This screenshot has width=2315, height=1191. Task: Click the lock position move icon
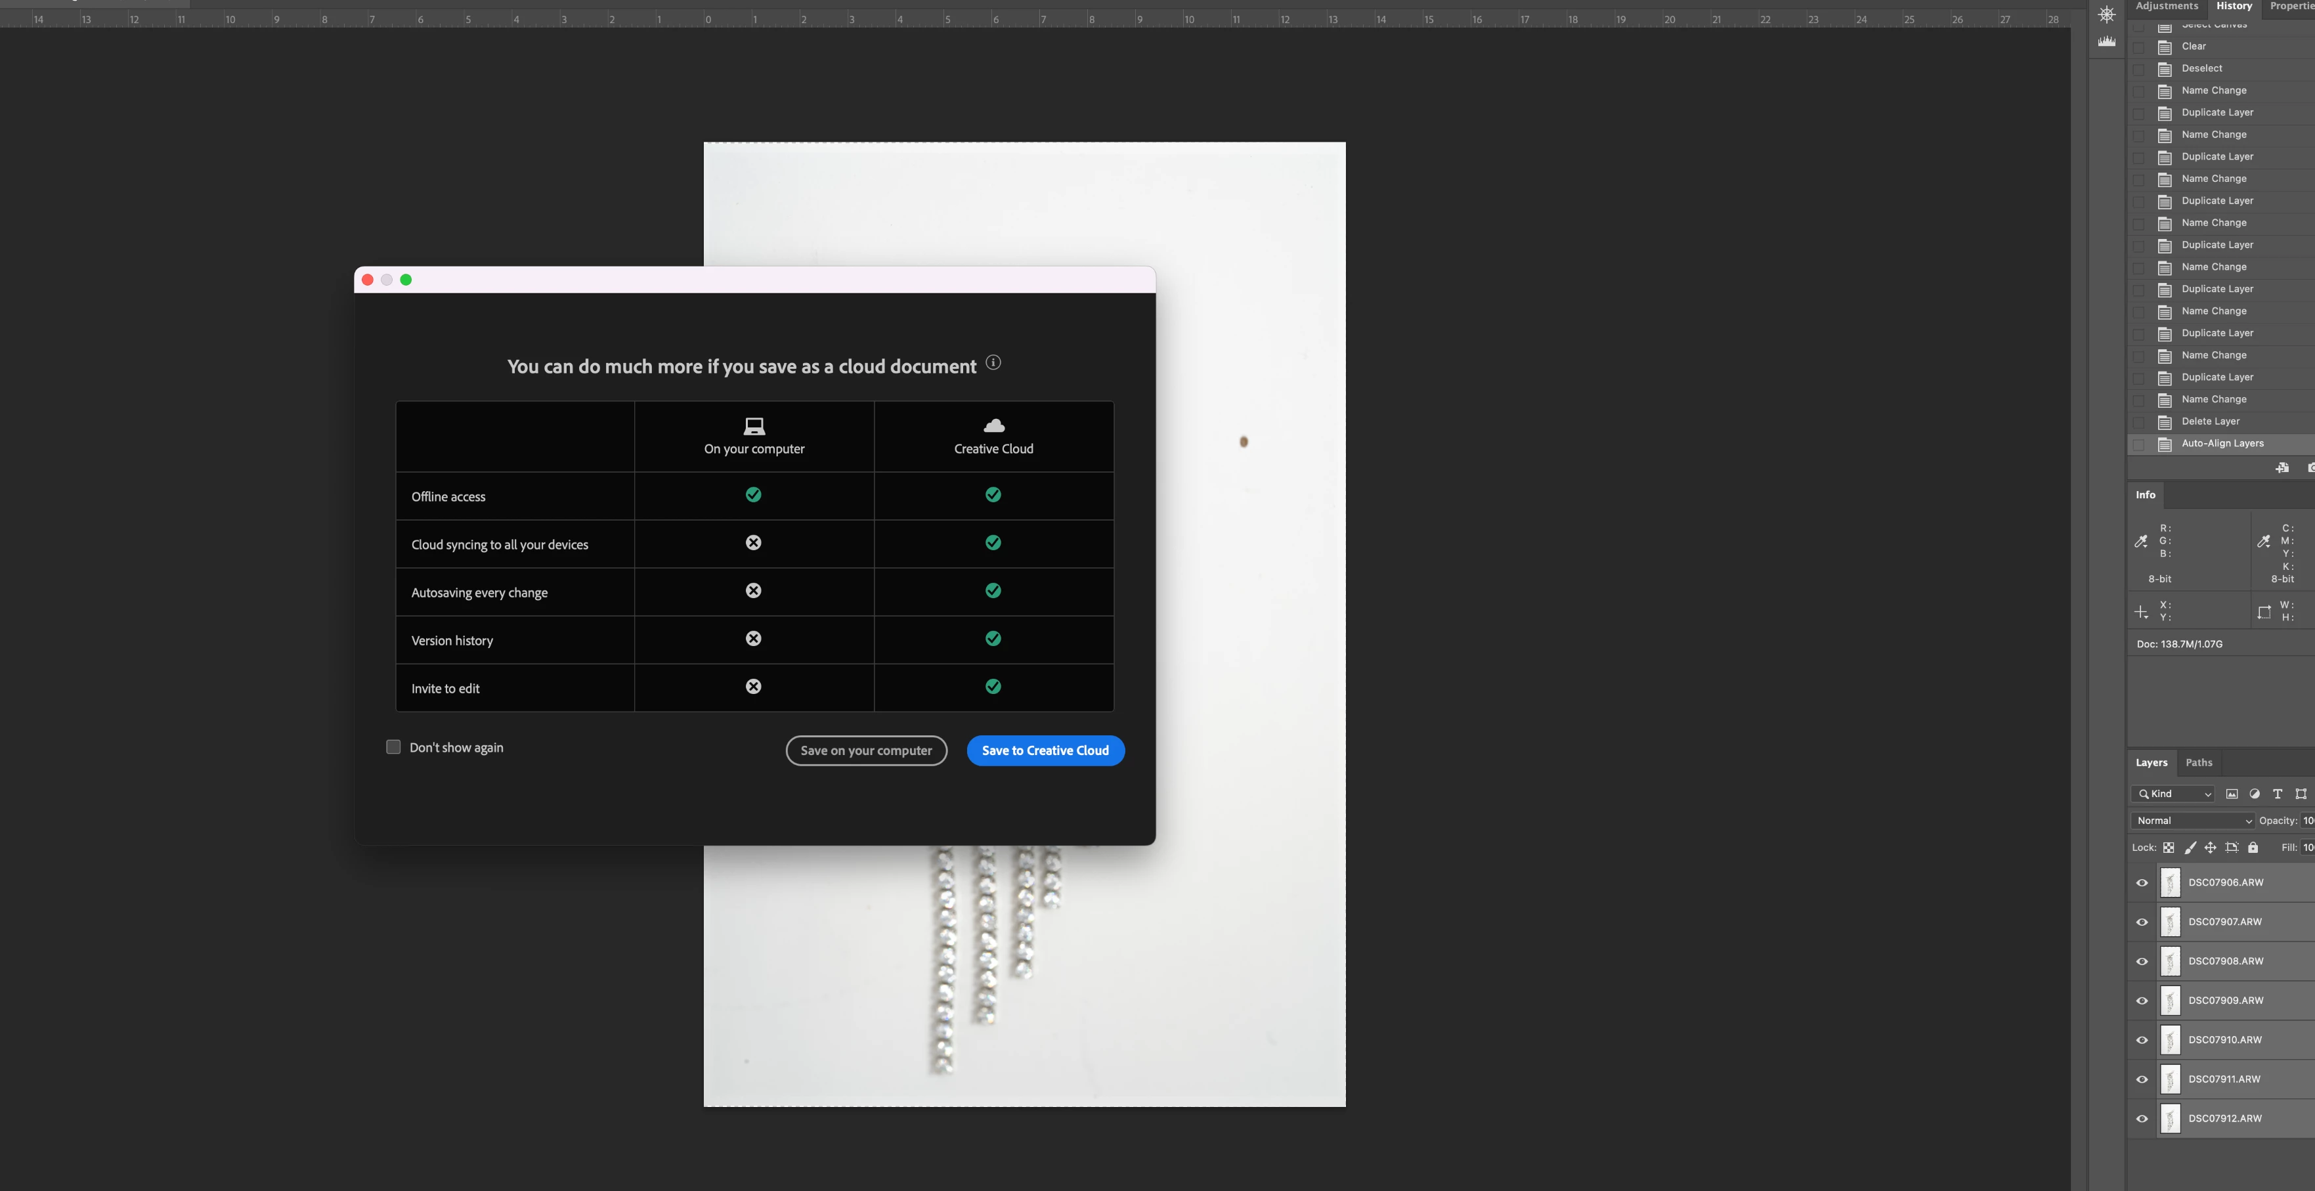coord(2211,848)
